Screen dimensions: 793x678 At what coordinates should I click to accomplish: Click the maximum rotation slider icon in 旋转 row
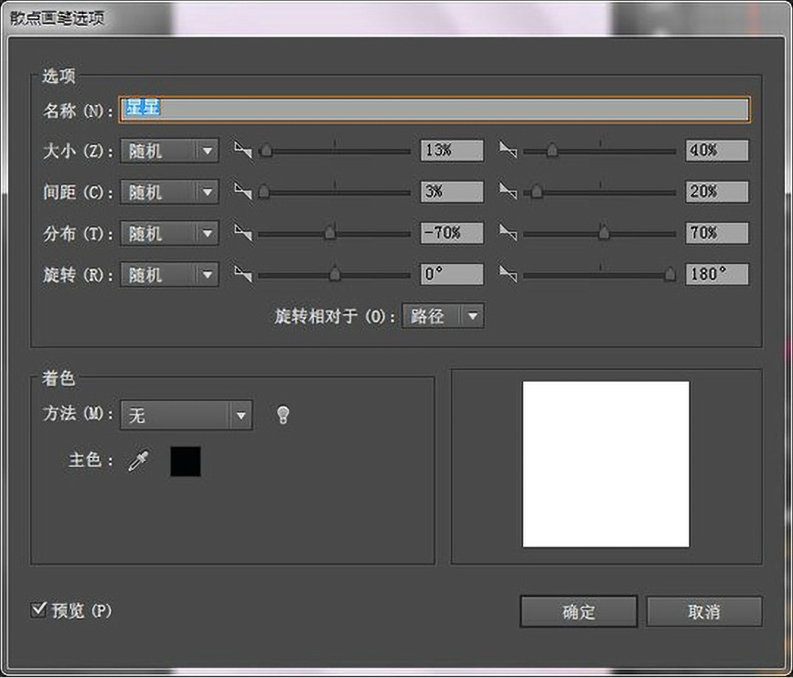(508, 274)
